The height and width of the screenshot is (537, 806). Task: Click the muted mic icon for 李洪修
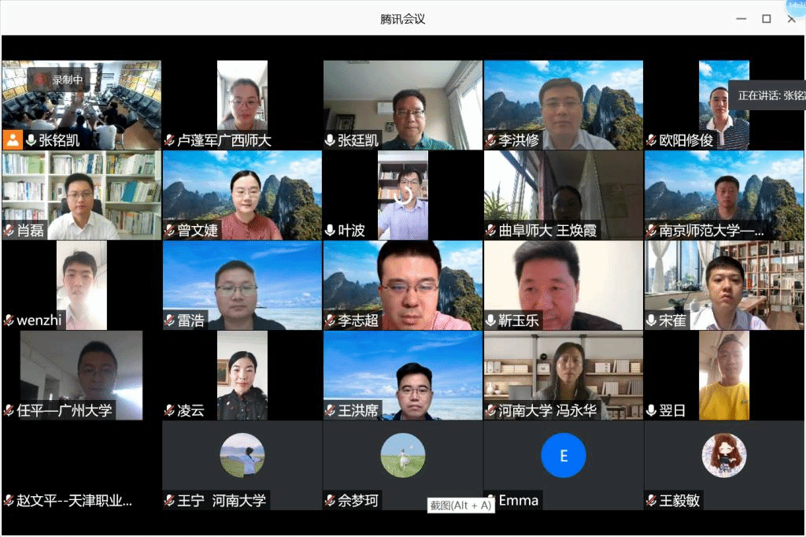point(491,140)
